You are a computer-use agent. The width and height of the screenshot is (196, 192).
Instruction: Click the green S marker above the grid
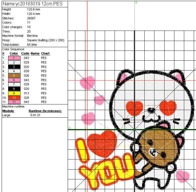[x=136, y=2]
